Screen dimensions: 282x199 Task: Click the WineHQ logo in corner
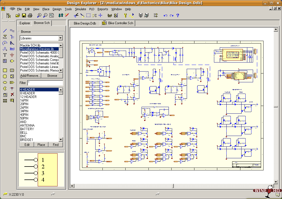point(267,192)
